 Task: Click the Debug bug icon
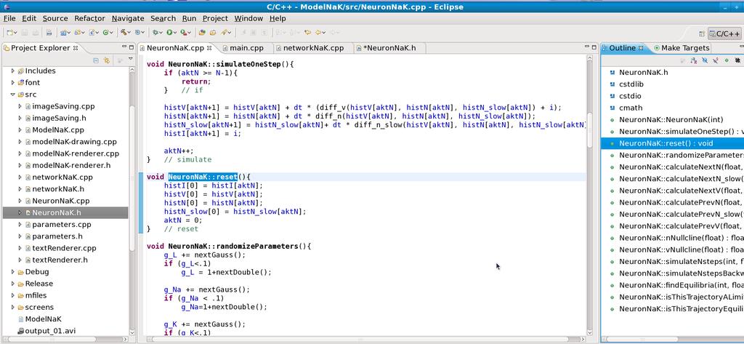click(x=155, y=32)
